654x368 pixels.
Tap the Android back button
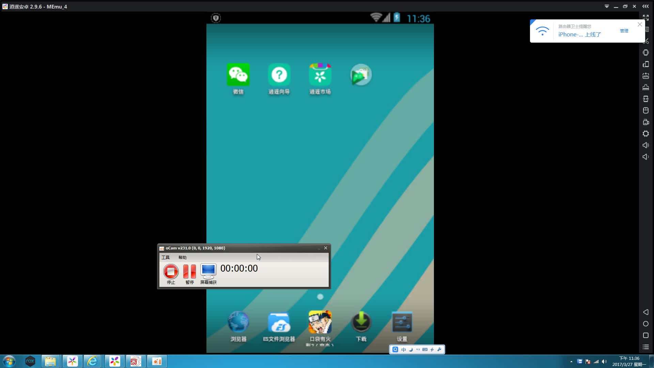click(x=645, y=312)
